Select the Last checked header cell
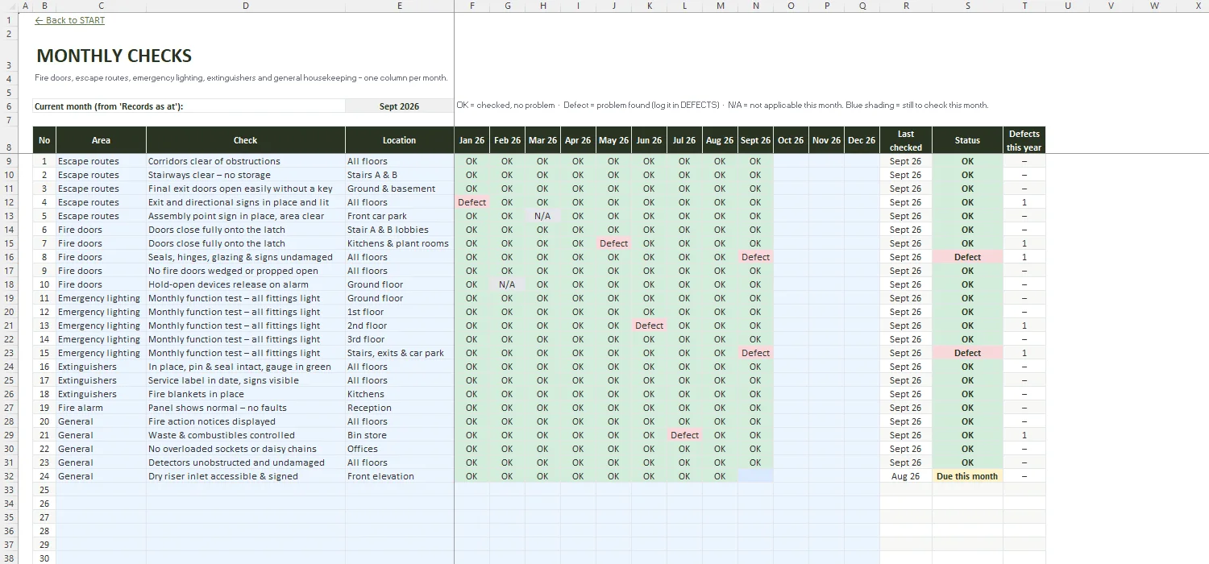Screen dimensions: 1209x564 [906, 140]
